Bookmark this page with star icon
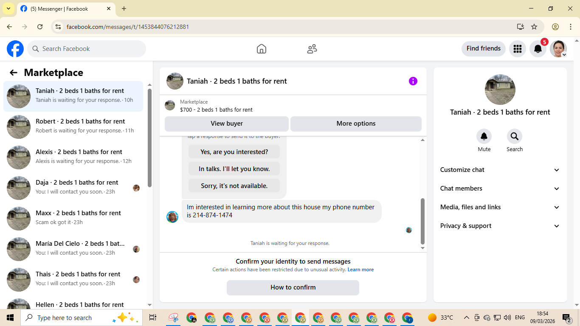This screenshot has height=326, width=580. [534, 27]
